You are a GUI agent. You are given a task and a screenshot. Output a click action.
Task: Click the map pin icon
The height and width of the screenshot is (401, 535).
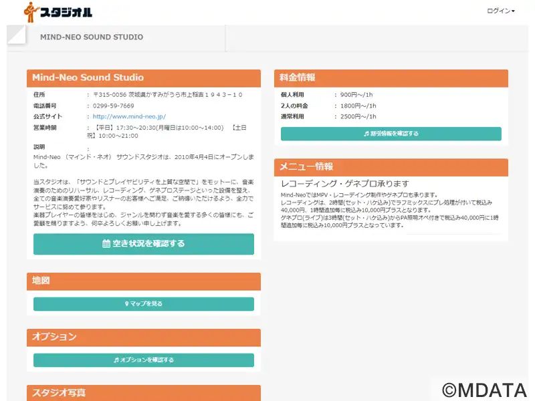[x=126, y=304]
